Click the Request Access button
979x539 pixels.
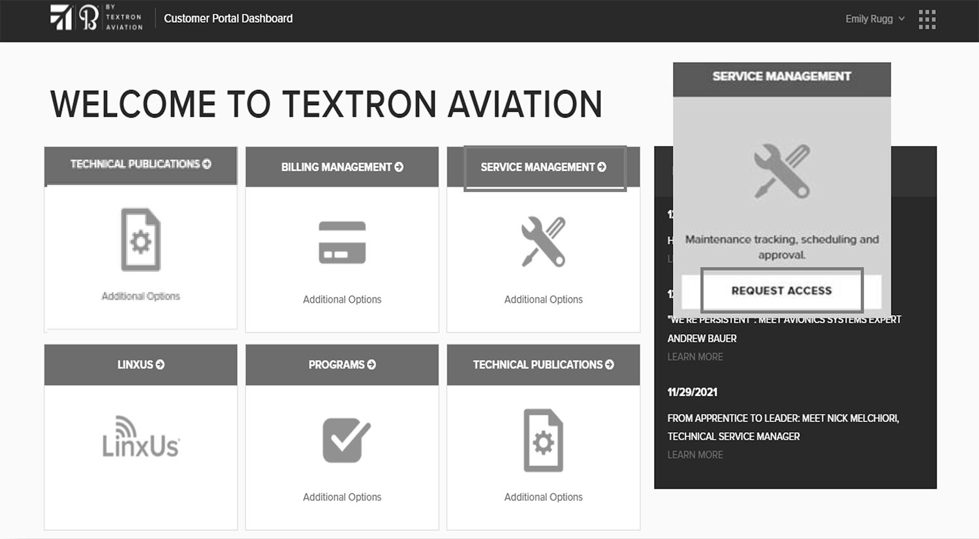point(782,290)
